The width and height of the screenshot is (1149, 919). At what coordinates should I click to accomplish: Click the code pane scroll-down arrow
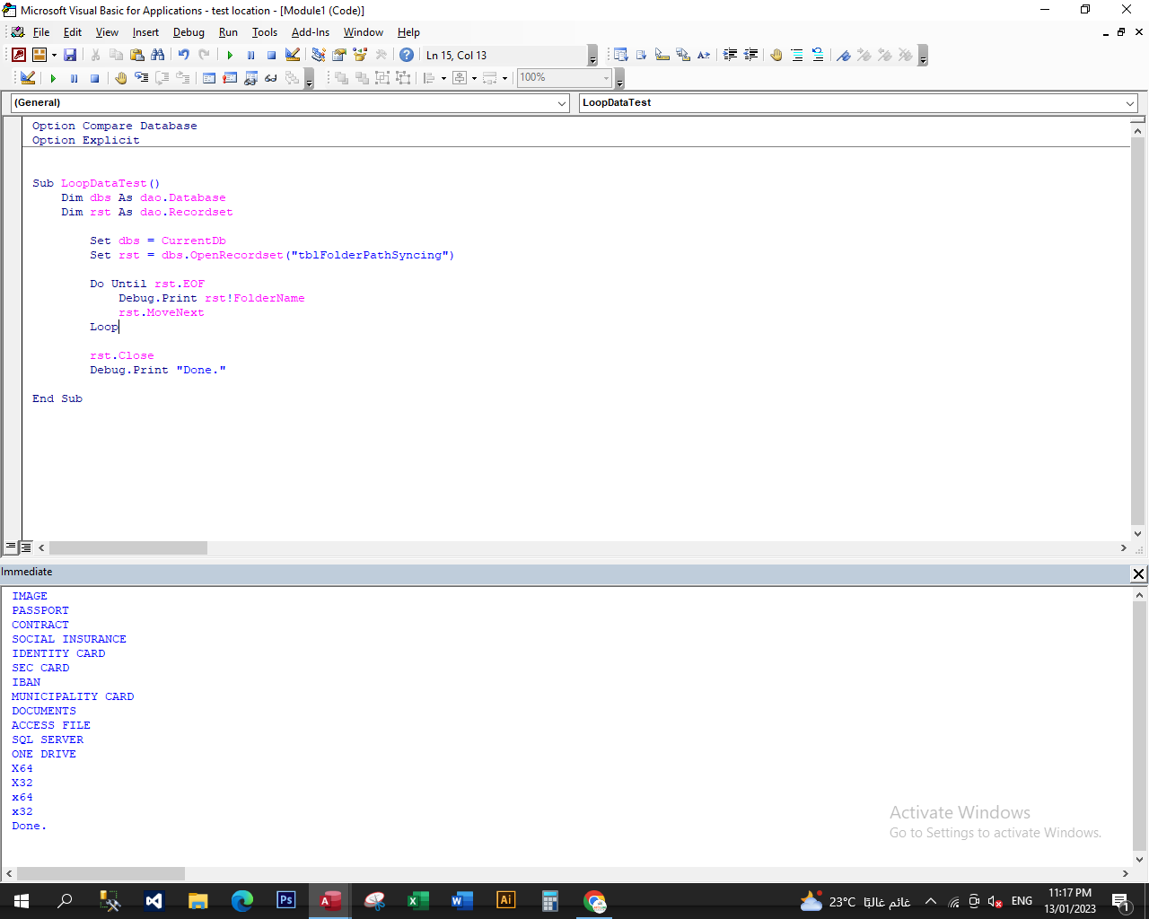[1137, 533]
